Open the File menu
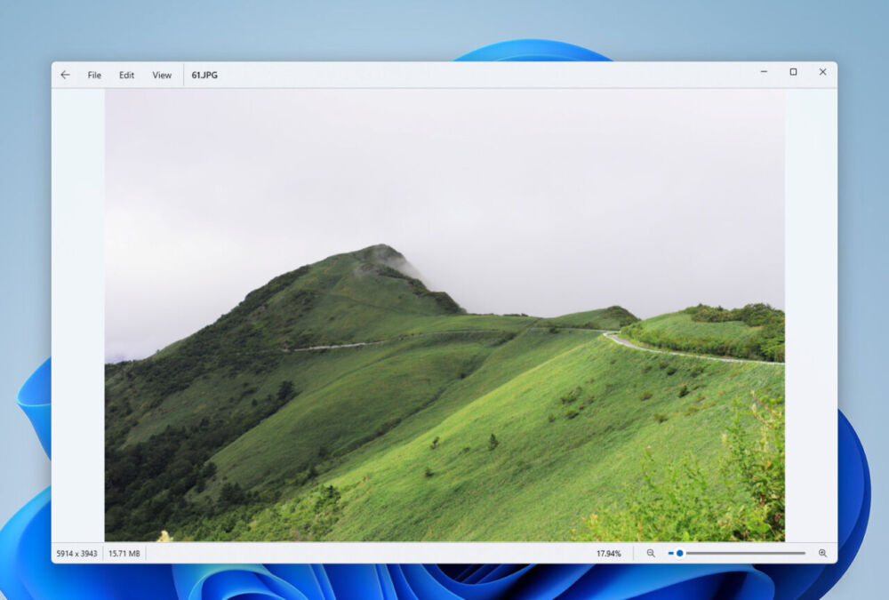 click(x=93, y=75)
